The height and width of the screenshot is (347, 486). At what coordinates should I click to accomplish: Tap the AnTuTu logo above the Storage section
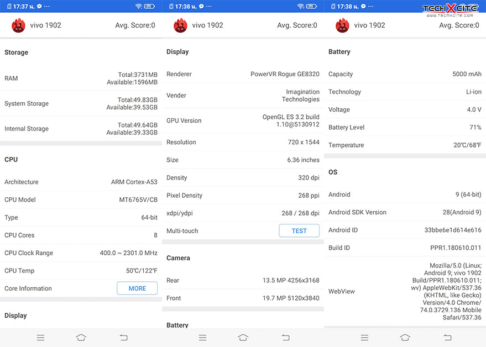point(18,25)
